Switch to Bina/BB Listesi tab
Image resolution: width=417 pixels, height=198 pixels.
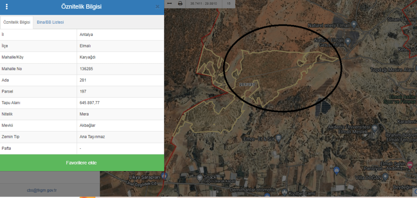(50, 22)
